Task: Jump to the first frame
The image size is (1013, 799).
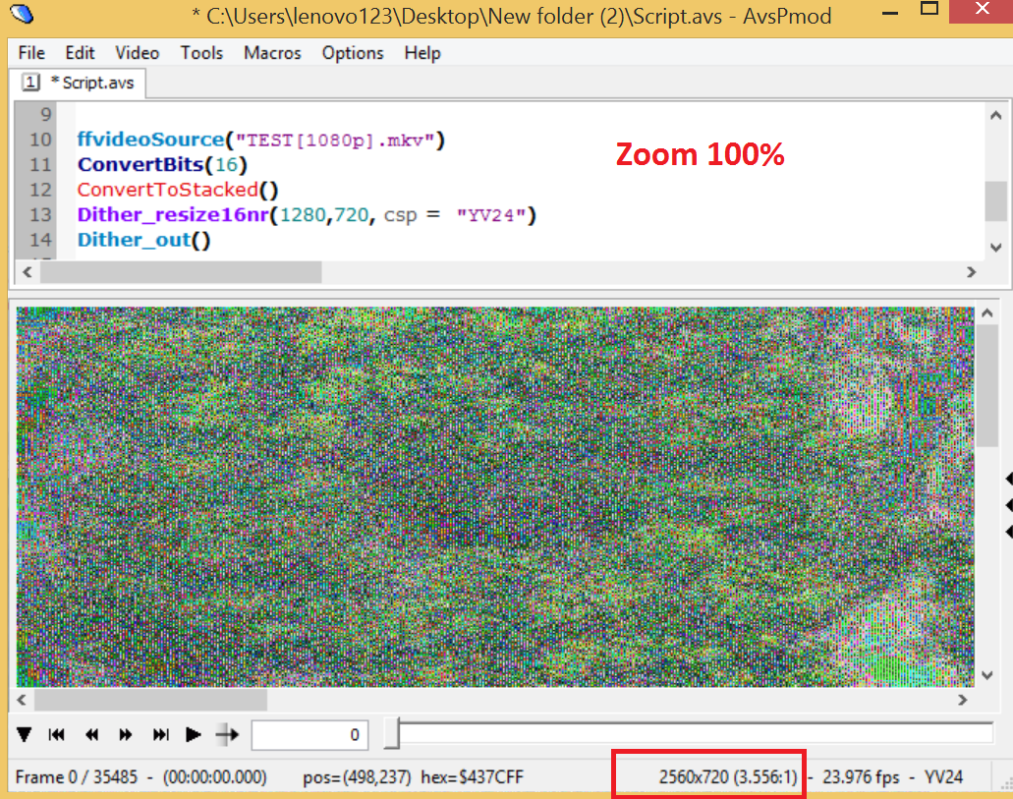Action: (x=57, y=734)
